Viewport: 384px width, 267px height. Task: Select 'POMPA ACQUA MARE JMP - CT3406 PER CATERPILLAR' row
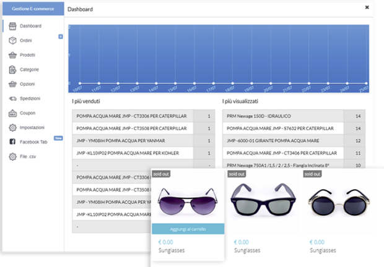(x=294, y=153)
